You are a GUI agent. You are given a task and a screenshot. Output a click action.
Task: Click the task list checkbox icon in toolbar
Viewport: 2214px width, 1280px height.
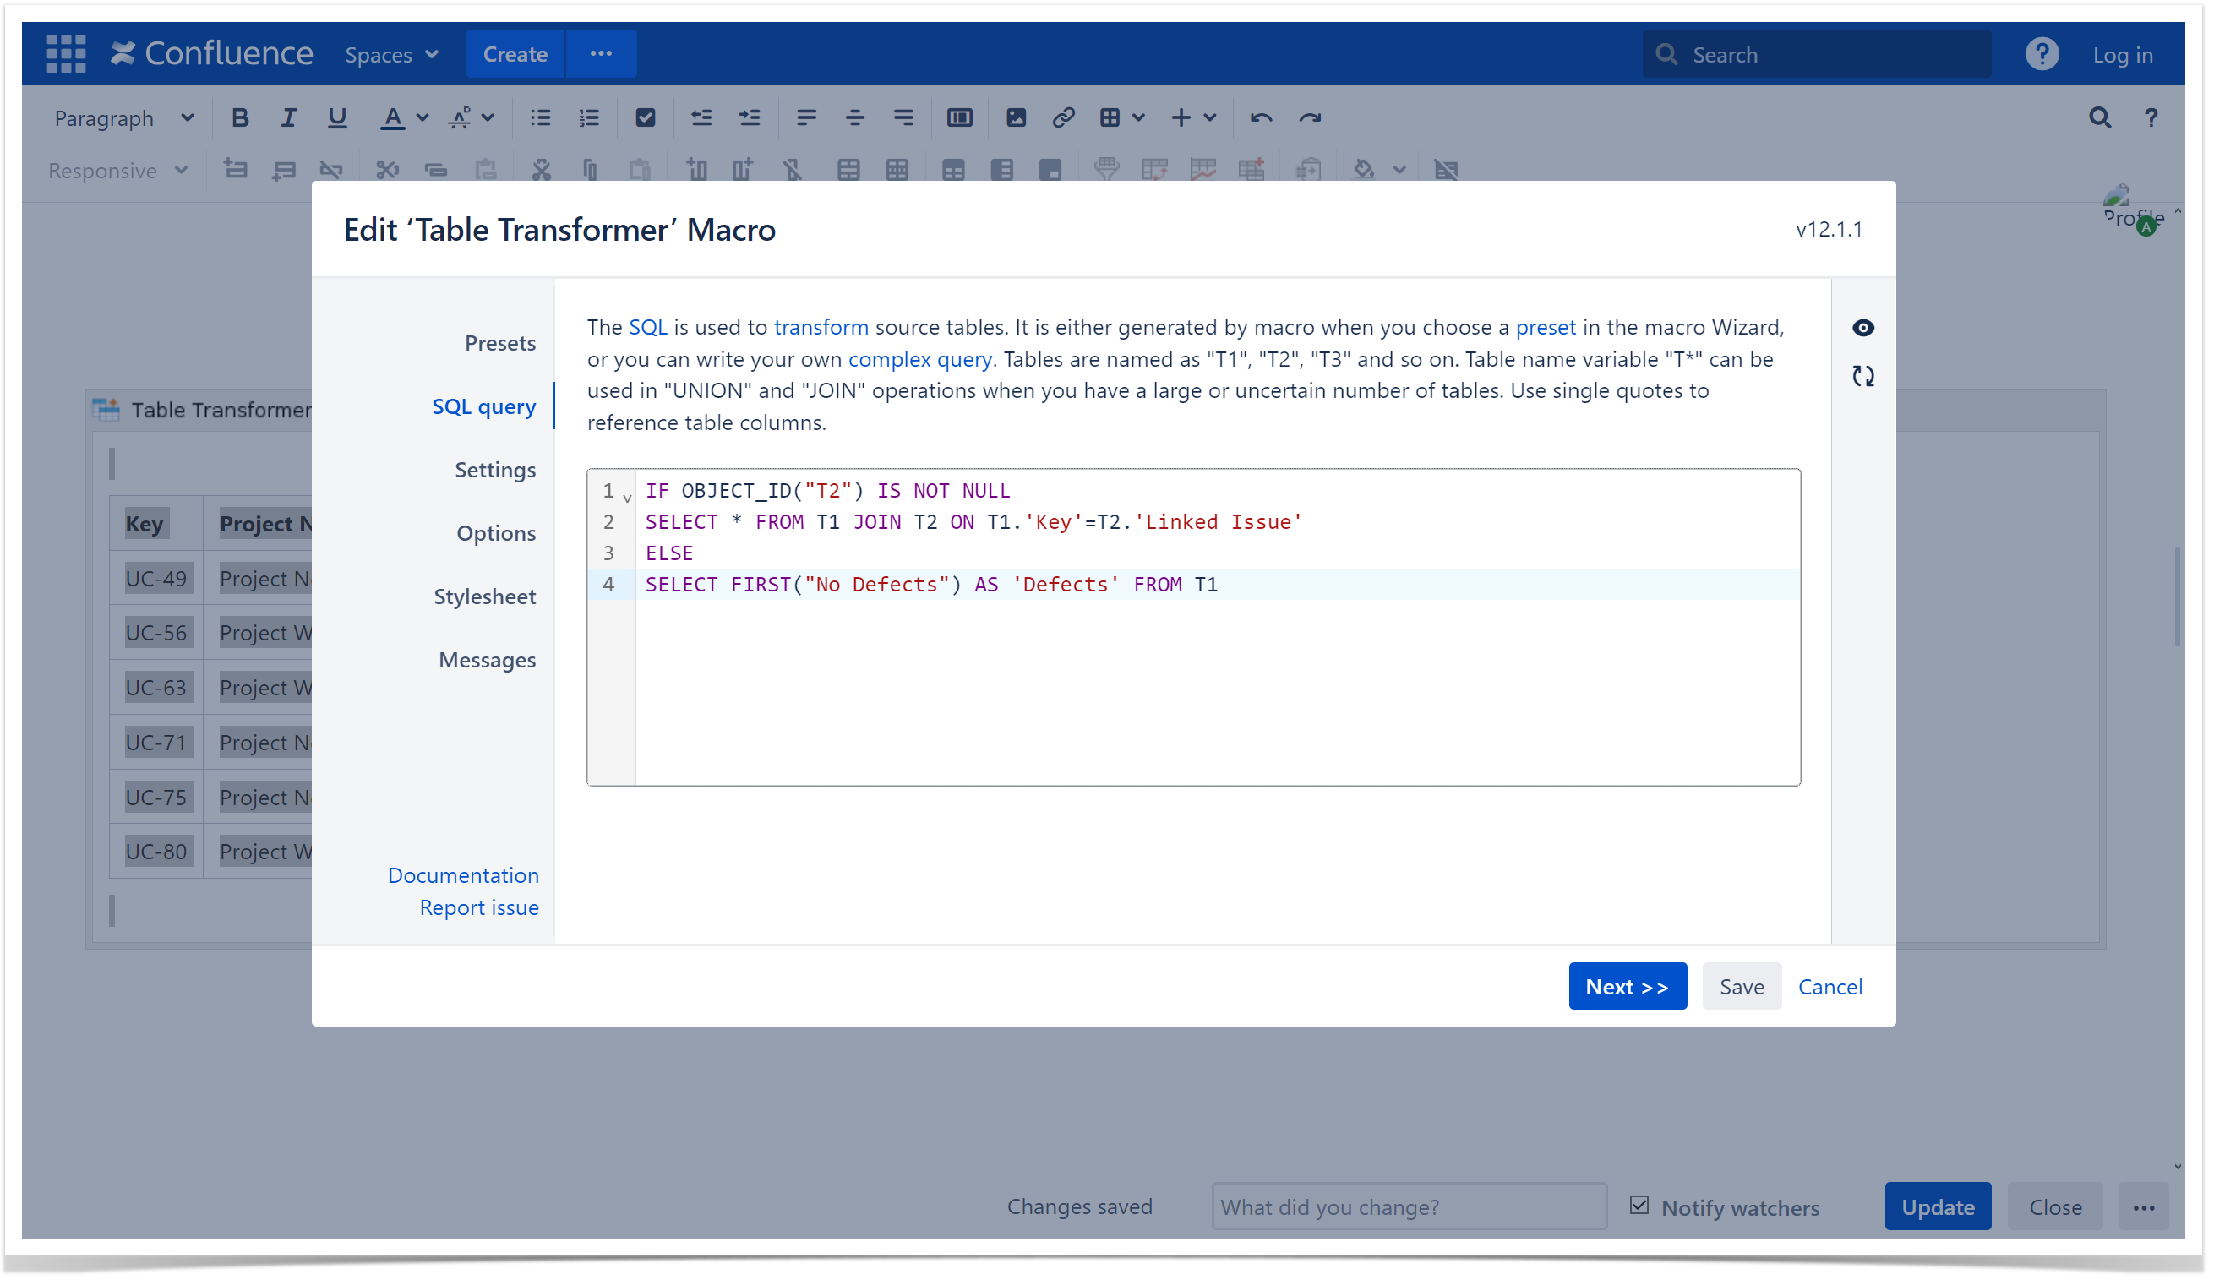click(x=646, y=117)
